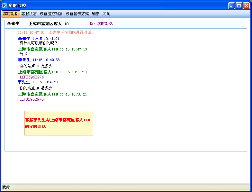Screen dimensions: 252x192
Task: Click the last LEF35962976 reply
Action: (x=32, y=99)
